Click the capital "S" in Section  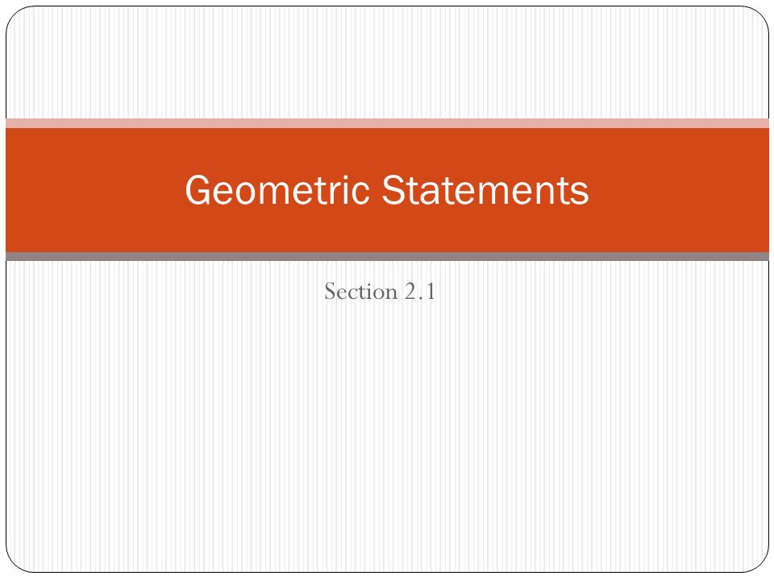click(330, 292)
